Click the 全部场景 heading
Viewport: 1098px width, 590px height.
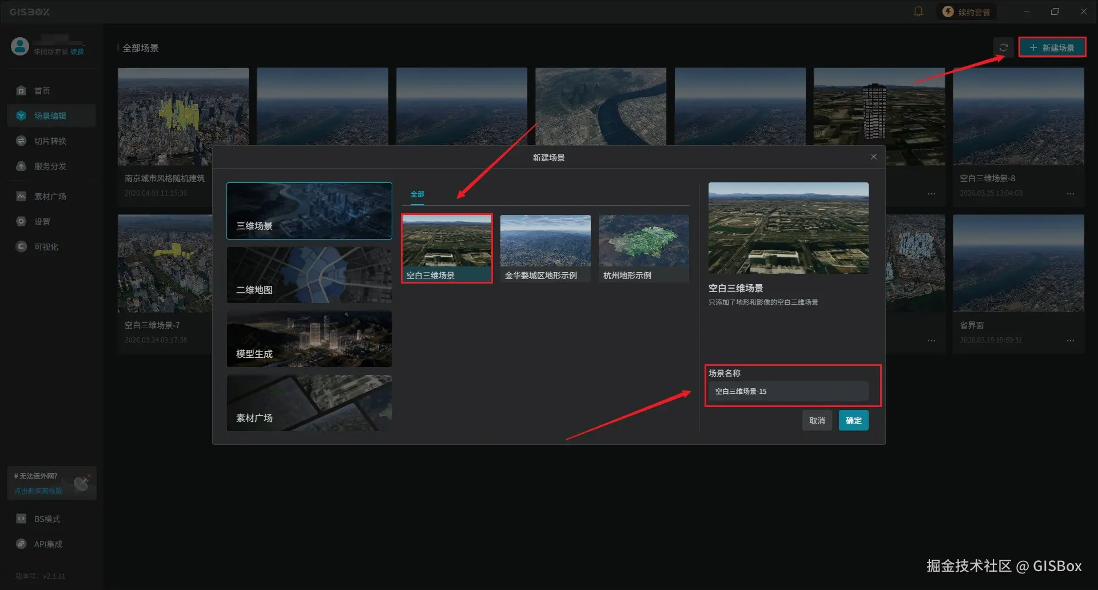pos(141,48)
